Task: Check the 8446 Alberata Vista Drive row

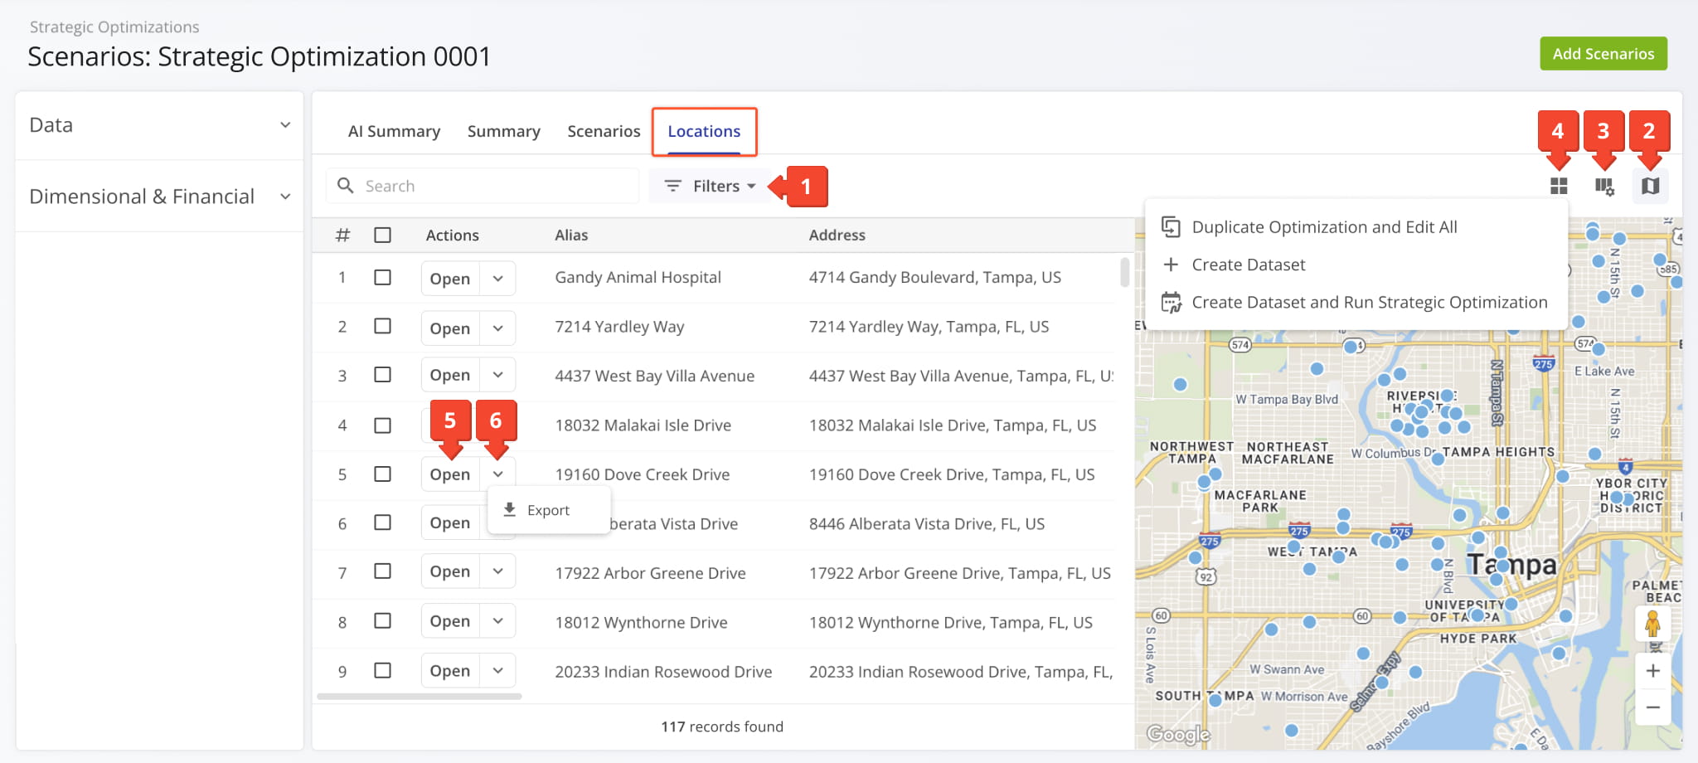Action: tap(382, 522)
